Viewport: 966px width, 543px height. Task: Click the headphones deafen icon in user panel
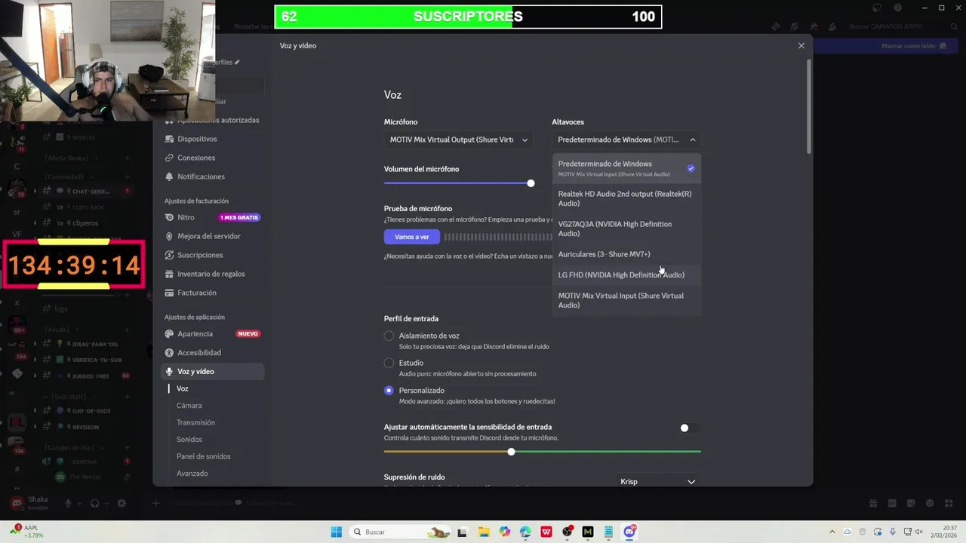coord(95,503)
